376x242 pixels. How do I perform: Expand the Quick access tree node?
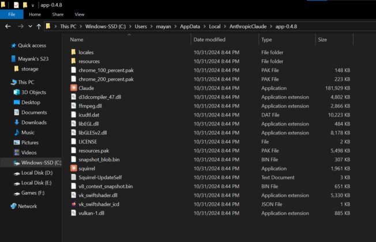coord(5,46)
